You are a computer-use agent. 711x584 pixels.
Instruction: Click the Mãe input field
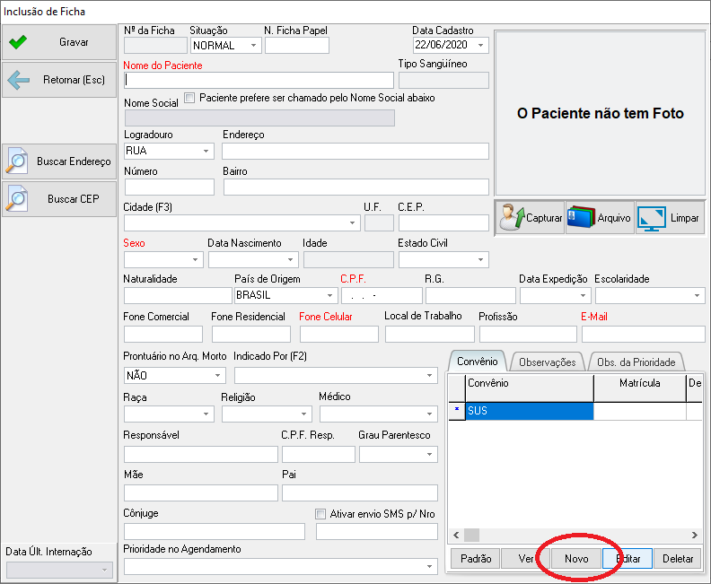[201, 492]
